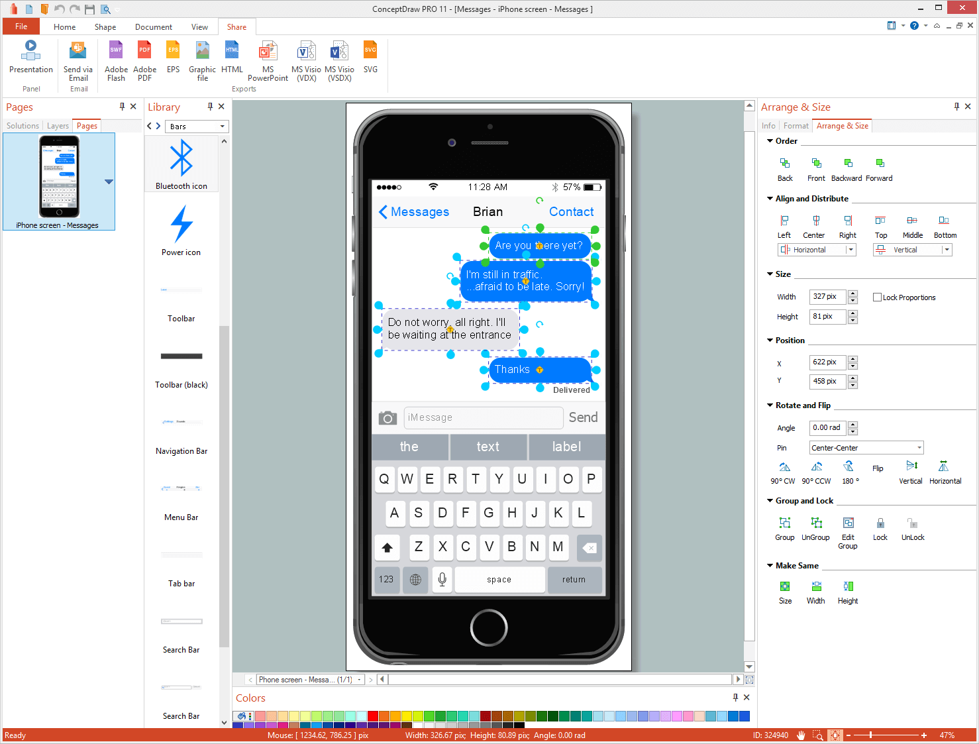Collapse the Align and Distribute section

pos(770,199)
